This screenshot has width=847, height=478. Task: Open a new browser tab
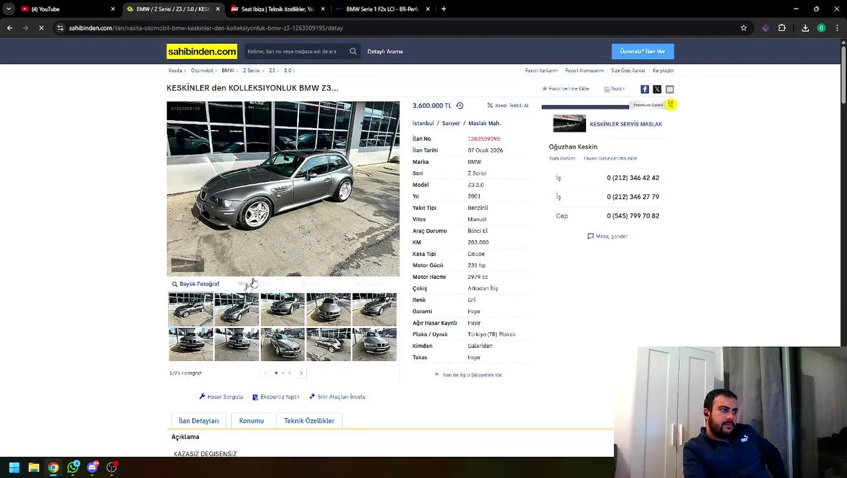point(443,9)
